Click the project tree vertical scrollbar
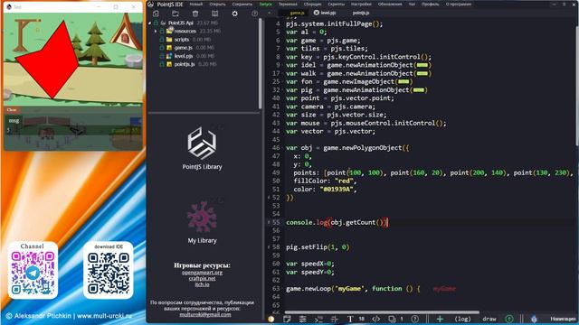Screen dimensions: 579x325 (x=260, y=63)
